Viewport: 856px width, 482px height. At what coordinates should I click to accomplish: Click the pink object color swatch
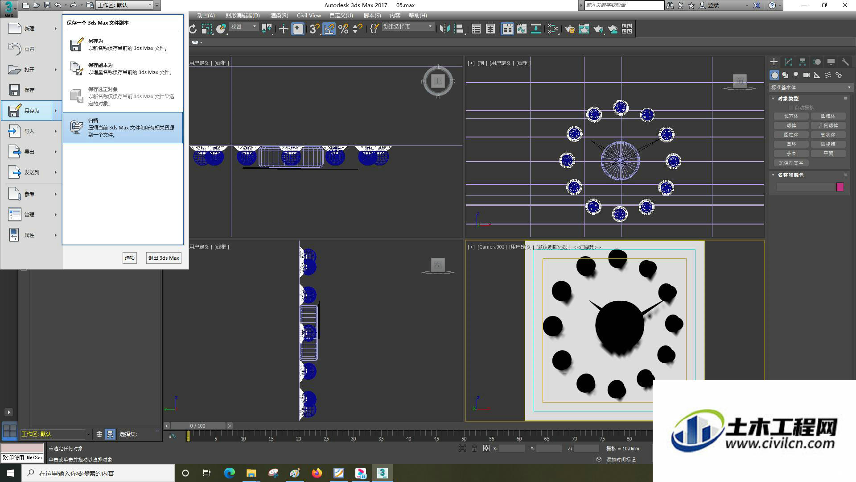840,187
